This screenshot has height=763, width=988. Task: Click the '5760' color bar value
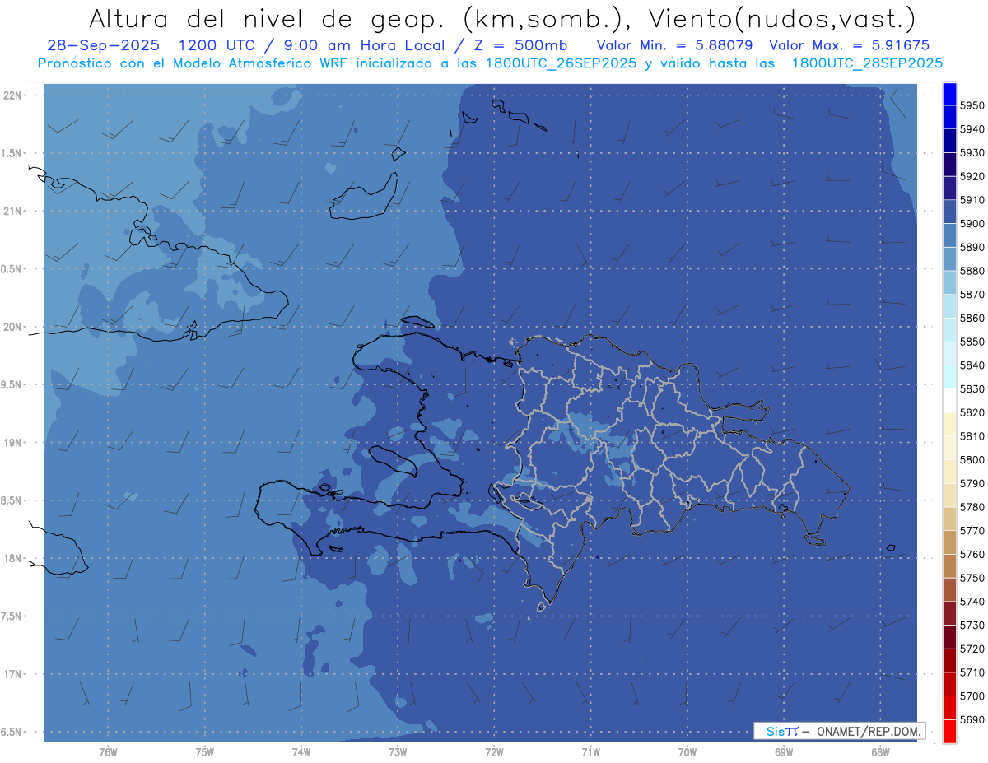[972, 554]
